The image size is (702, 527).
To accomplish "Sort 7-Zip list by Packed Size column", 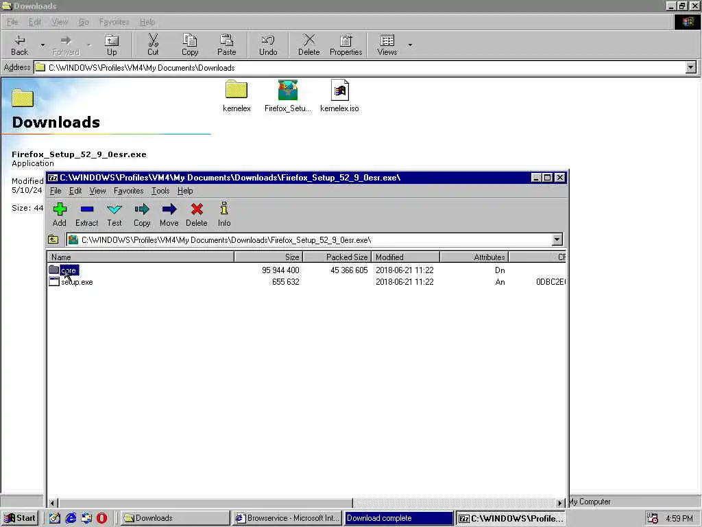I will point(337,257).
